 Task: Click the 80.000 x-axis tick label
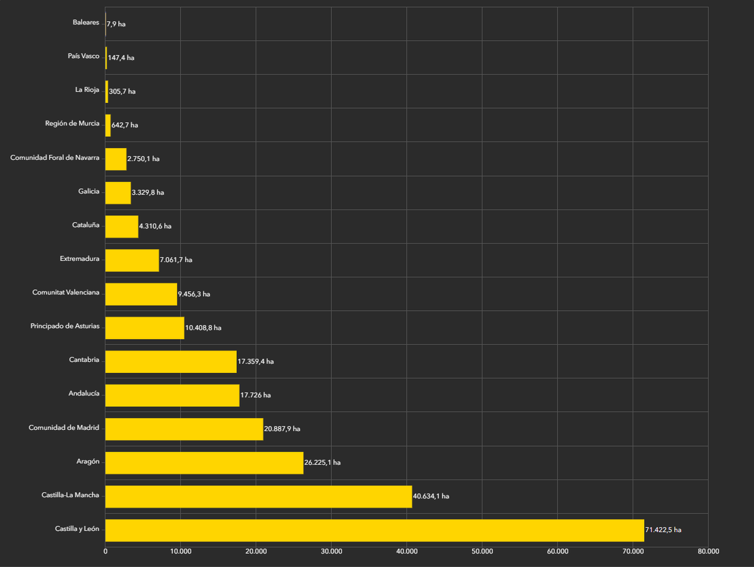pos(708,551)
